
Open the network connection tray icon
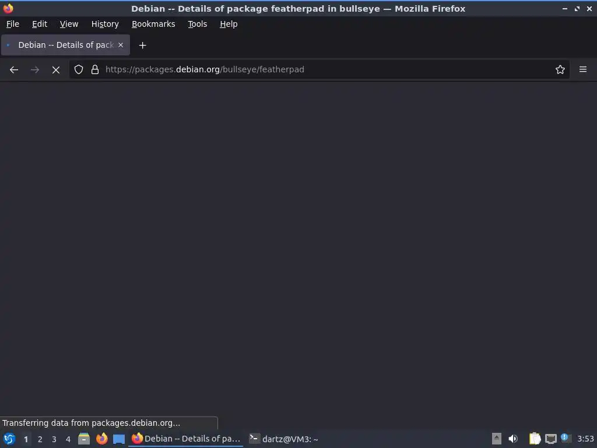(550, 439)
